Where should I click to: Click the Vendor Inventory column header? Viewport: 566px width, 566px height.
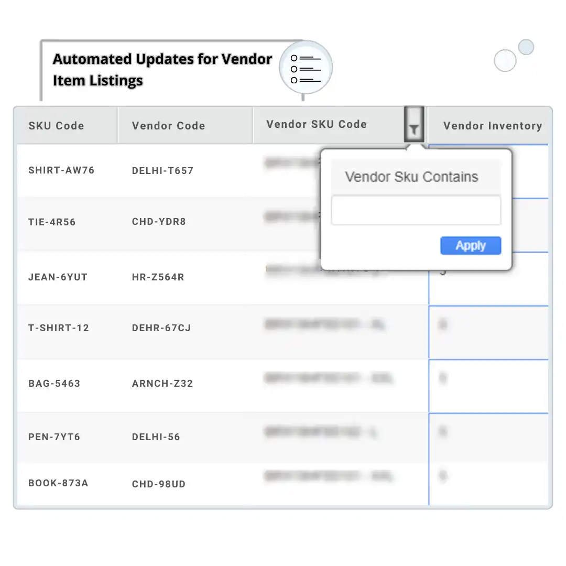(x=492, y=126)
